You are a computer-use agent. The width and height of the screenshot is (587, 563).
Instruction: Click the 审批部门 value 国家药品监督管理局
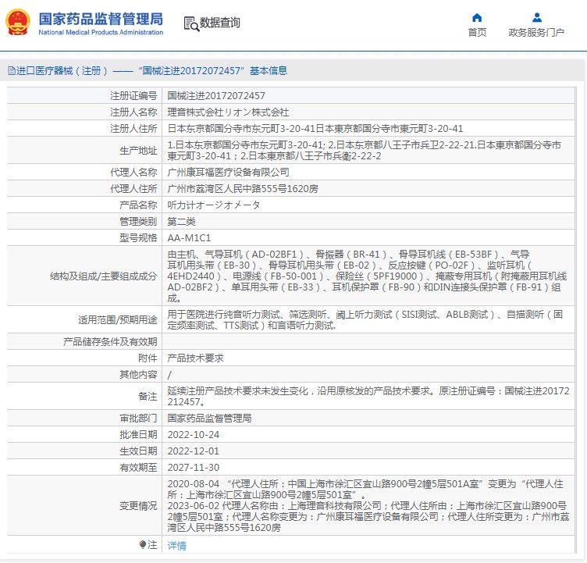pos(209,418)
